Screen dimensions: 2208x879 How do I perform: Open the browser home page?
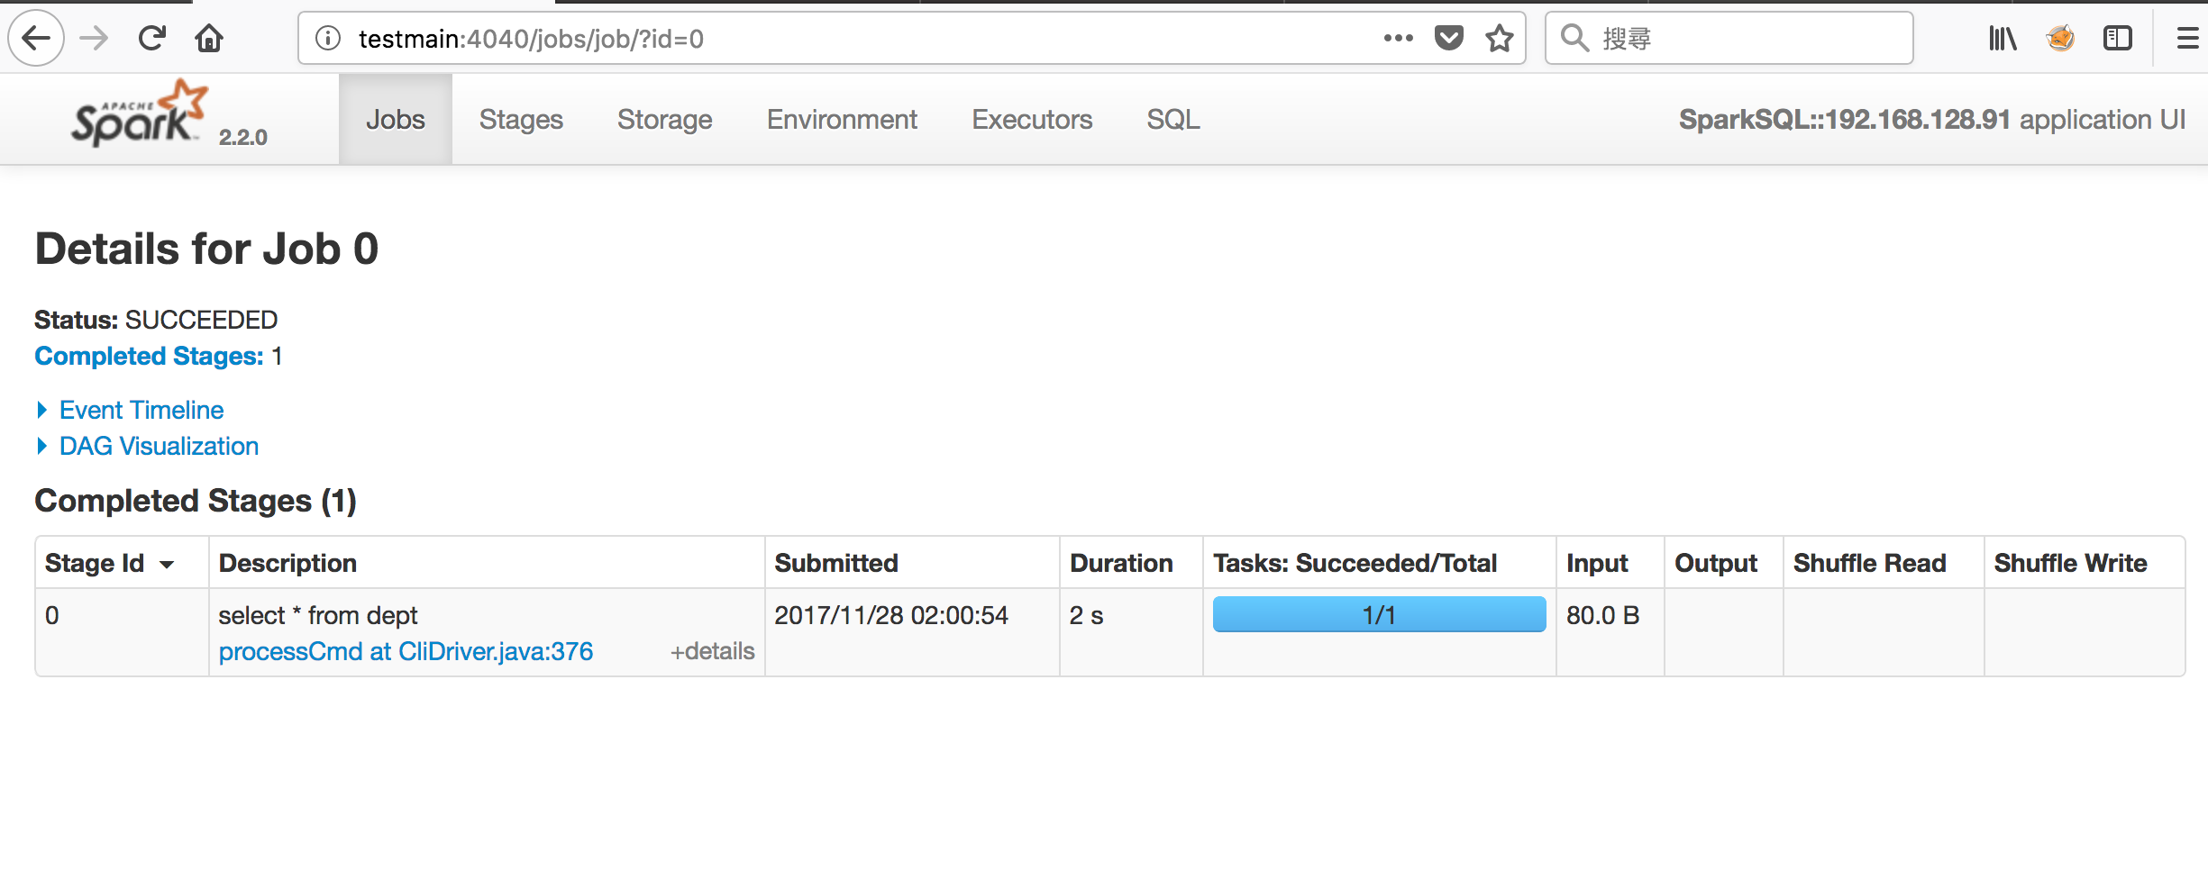(x=209, y=39)
